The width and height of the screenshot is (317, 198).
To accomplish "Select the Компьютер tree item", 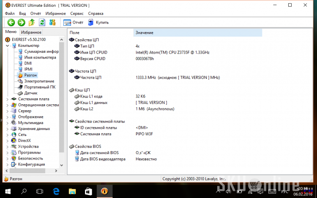I will coord(29,46).
